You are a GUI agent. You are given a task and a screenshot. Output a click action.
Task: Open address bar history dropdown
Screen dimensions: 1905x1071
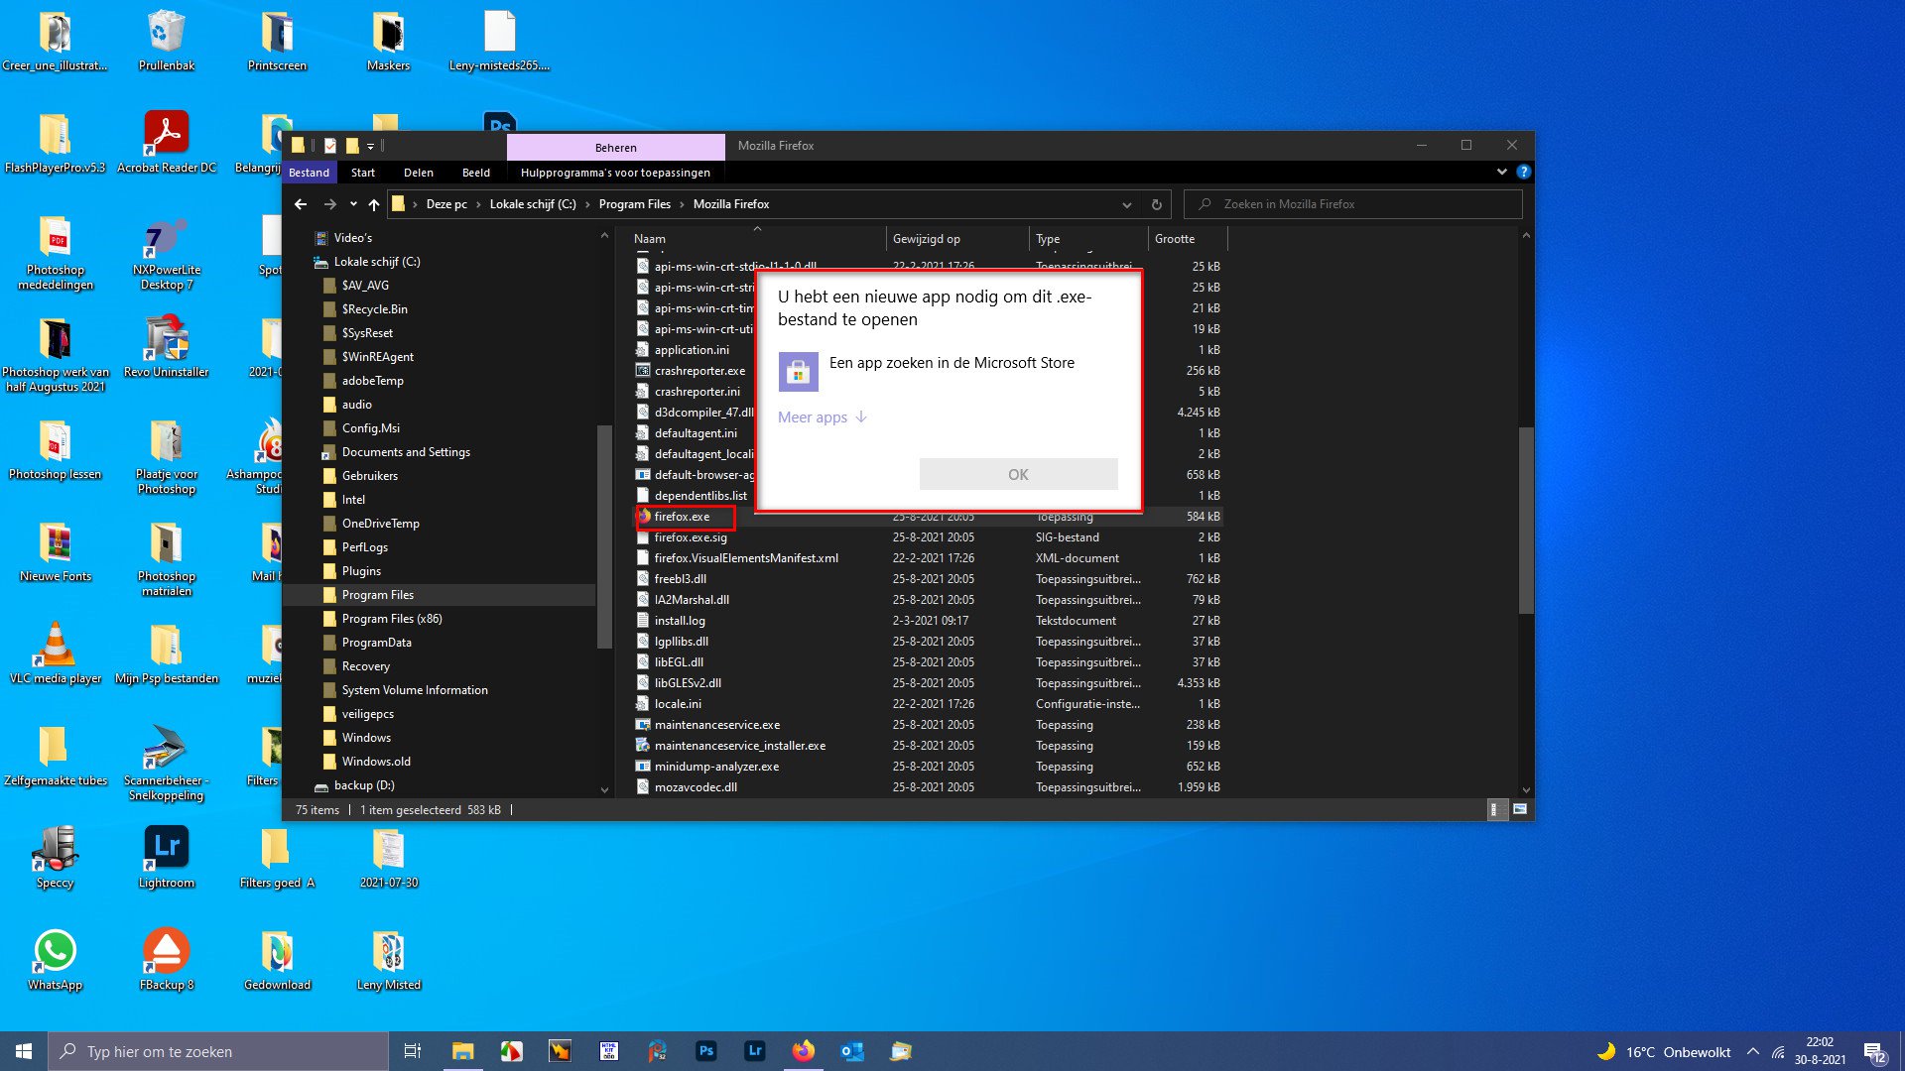coord(1126,204)
